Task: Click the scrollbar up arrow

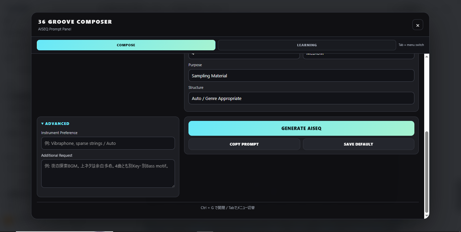Action: 427,56
